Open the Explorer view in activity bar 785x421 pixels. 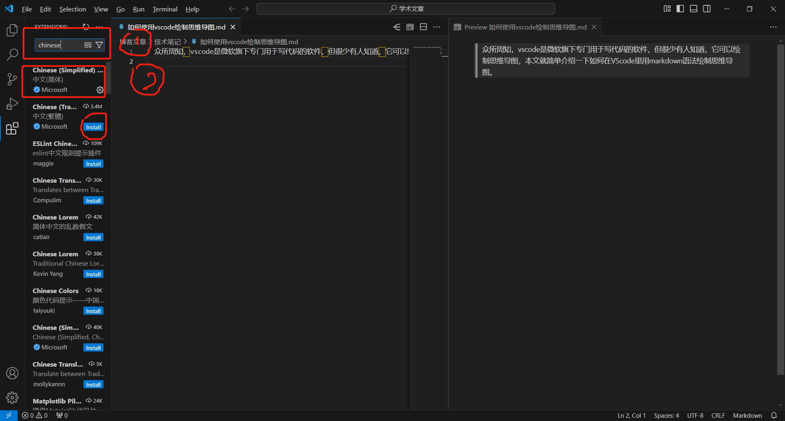click(12, 30)
